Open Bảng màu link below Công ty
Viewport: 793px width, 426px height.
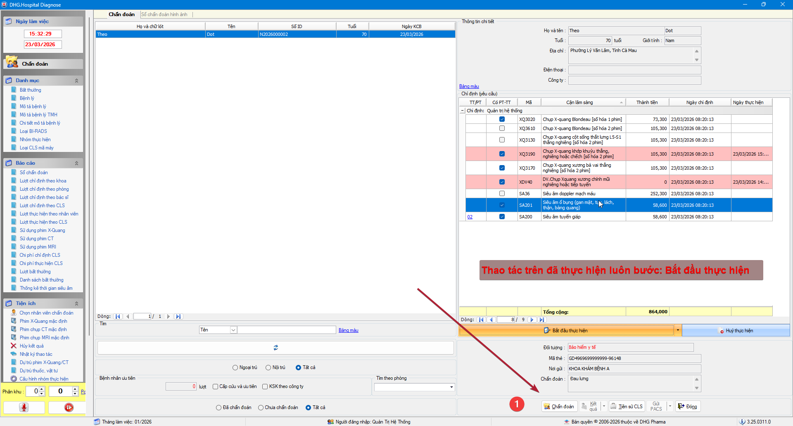[x=469, y=86]
